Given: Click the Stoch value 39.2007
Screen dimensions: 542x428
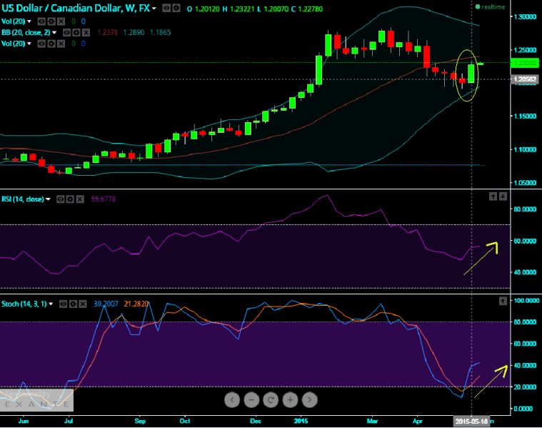Looking at the screenshot, I should (106, 304).
